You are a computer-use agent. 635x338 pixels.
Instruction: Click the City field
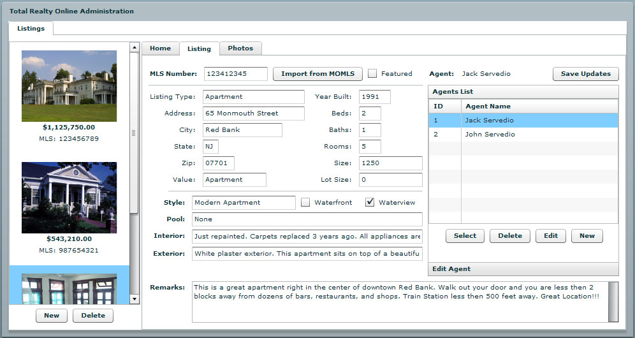242,130
